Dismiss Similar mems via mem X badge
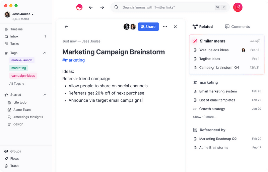268x172 pixels. coord(255,41)
